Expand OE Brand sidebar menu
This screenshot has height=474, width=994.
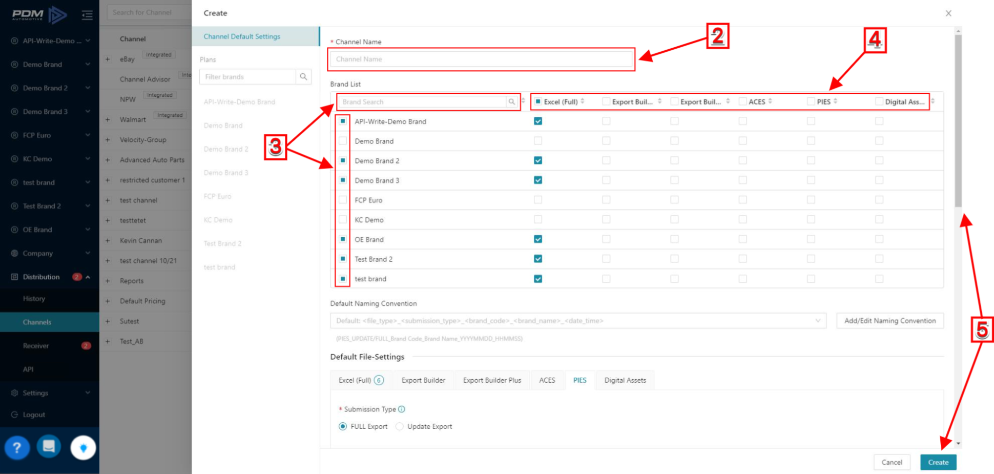click(88, 230)
